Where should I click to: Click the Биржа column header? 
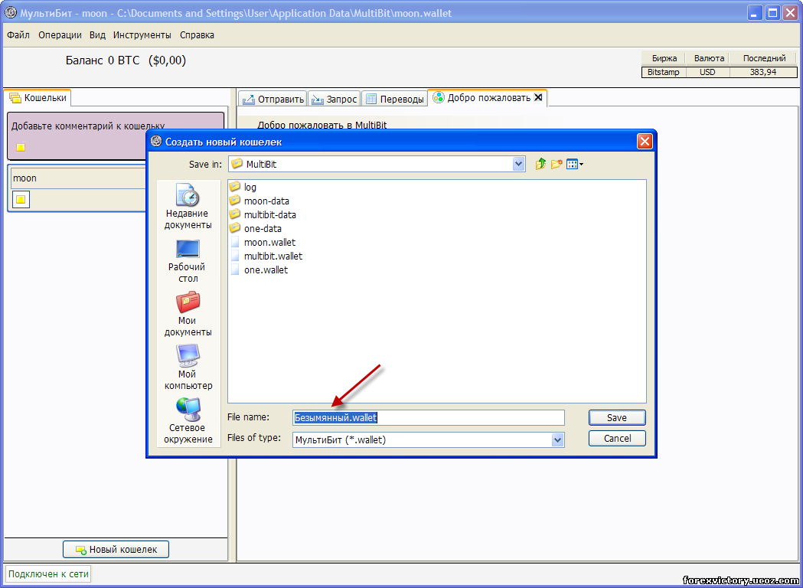[x=664, y=58]
